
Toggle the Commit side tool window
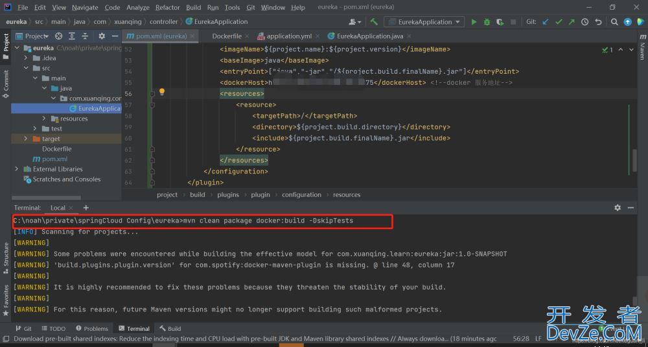click(x=6, y=84)
